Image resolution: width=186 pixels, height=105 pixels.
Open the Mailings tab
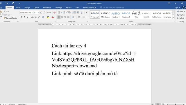[59, 8]
